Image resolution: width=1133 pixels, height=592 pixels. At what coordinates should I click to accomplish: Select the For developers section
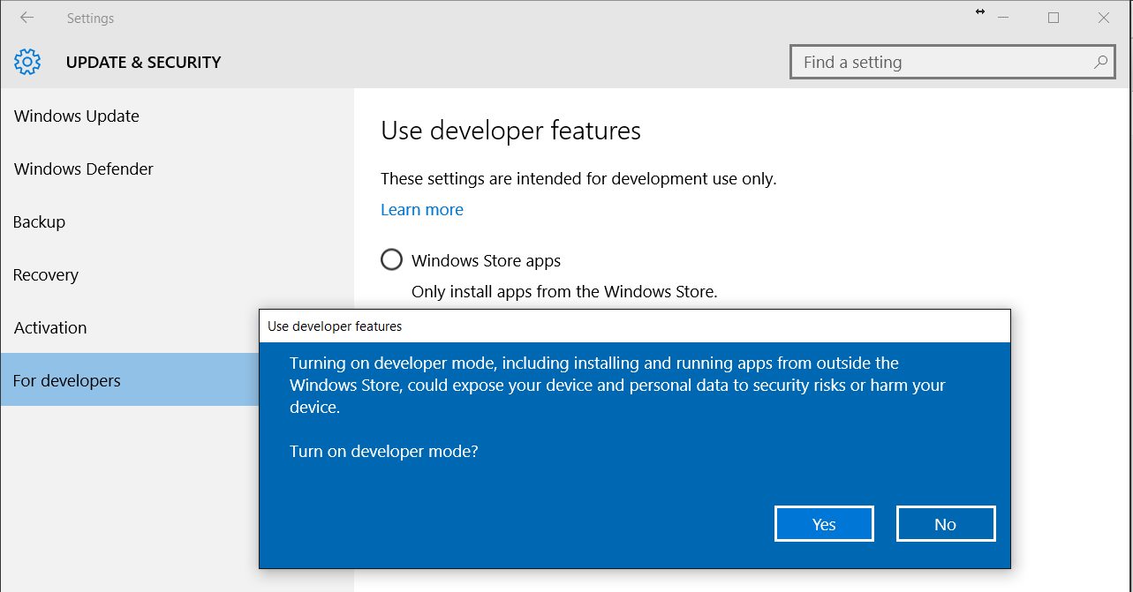tap(130, 380)
